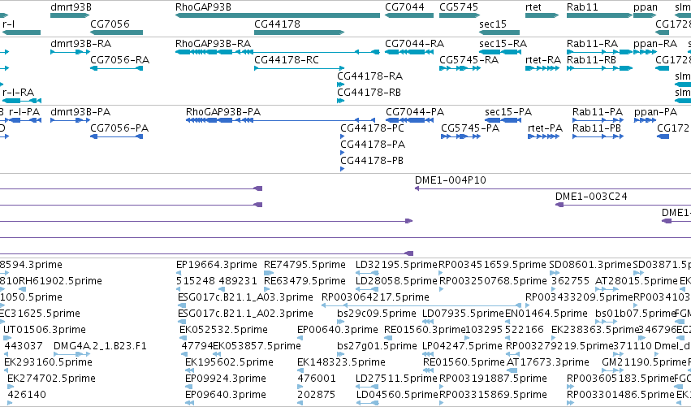Screen dimensions: 691x407
Task: Open protein Rab11-PA label
Action: coord(598,112)
